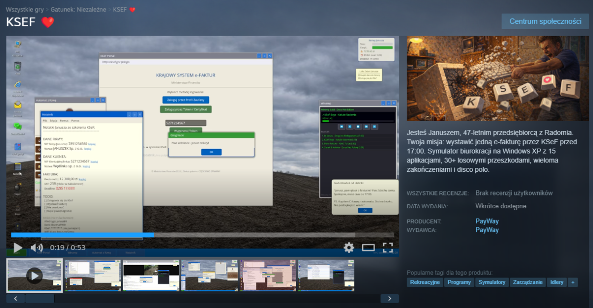Launch the Saper bomb desktop icon

[17, 188]
